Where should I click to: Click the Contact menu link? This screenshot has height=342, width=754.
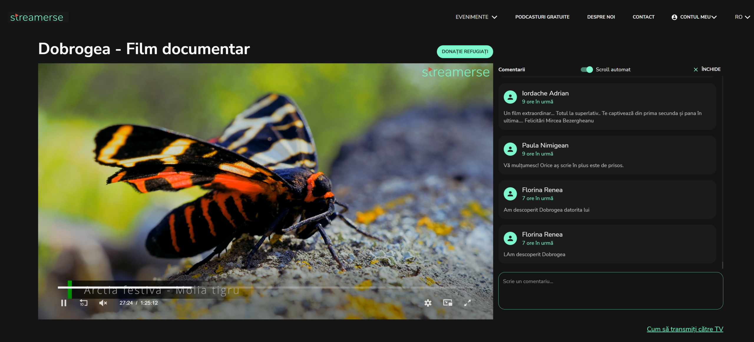coord(643,17)
